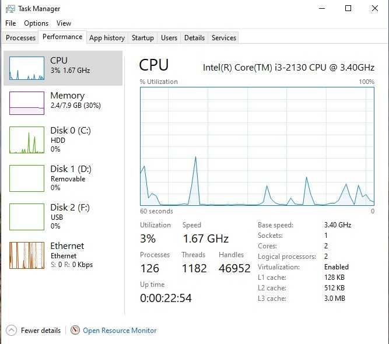Viewport: 389px width, 344px height.
Task: Switch to the Users tab
Action: 169,38
